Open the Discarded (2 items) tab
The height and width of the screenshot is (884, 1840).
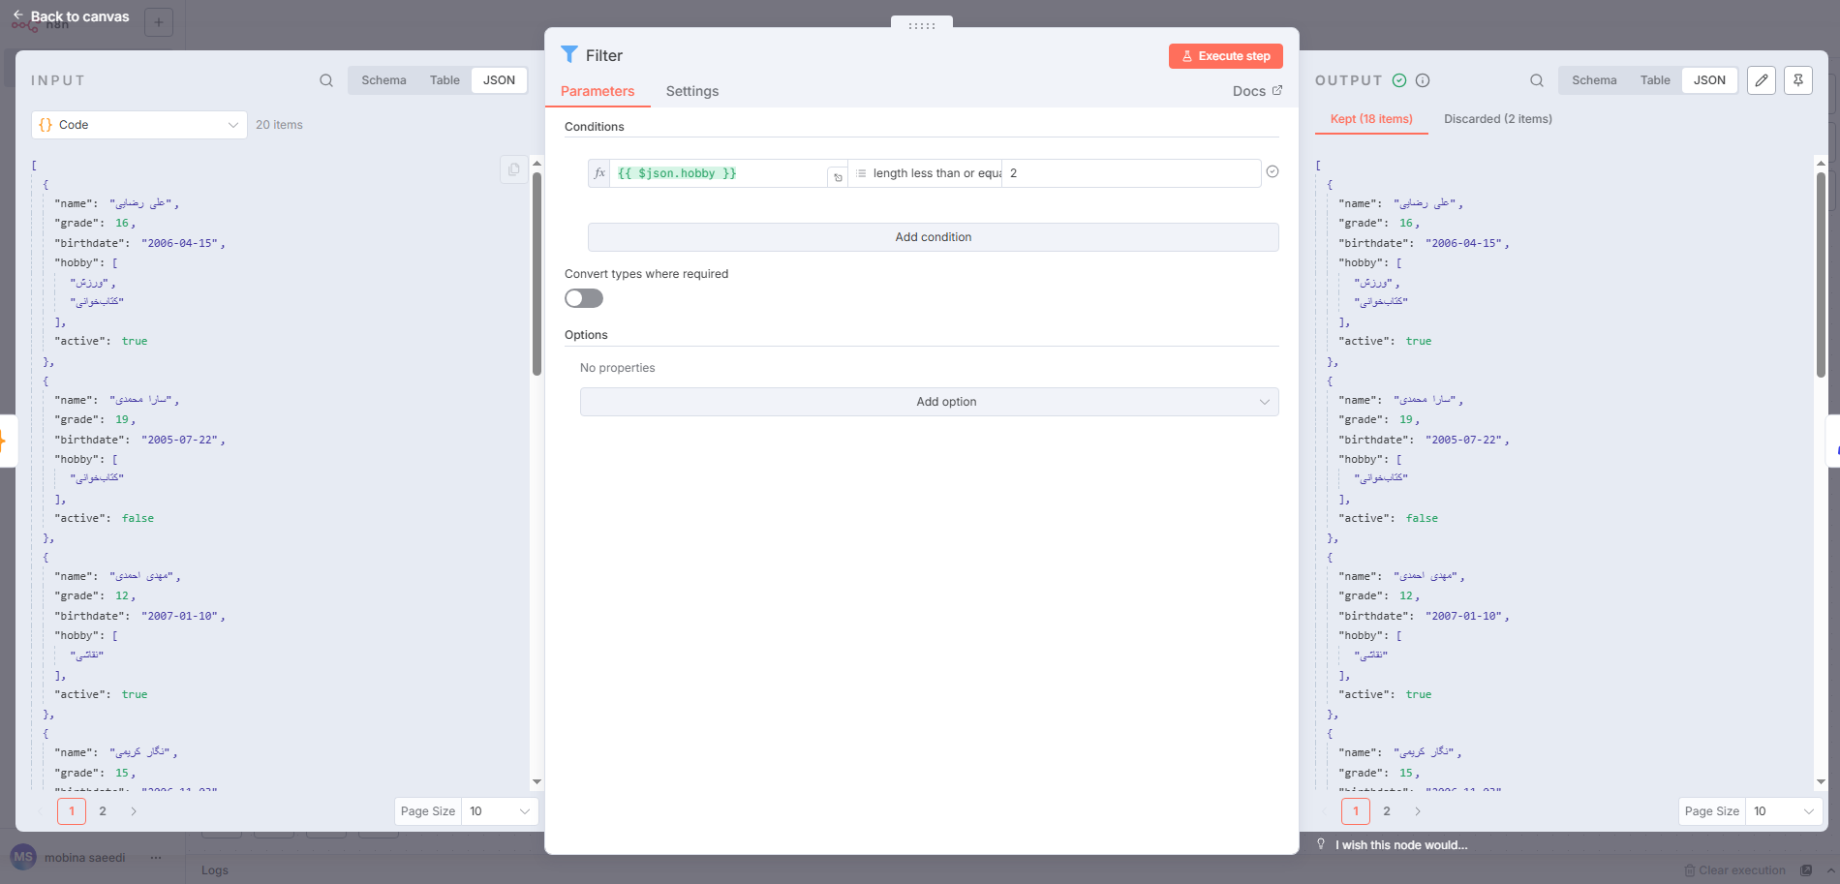[1497, 118]
